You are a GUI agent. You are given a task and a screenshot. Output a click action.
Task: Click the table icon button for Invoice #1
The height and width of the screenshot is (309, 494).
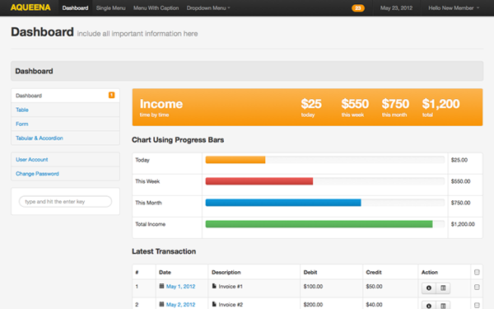[443, 288]
